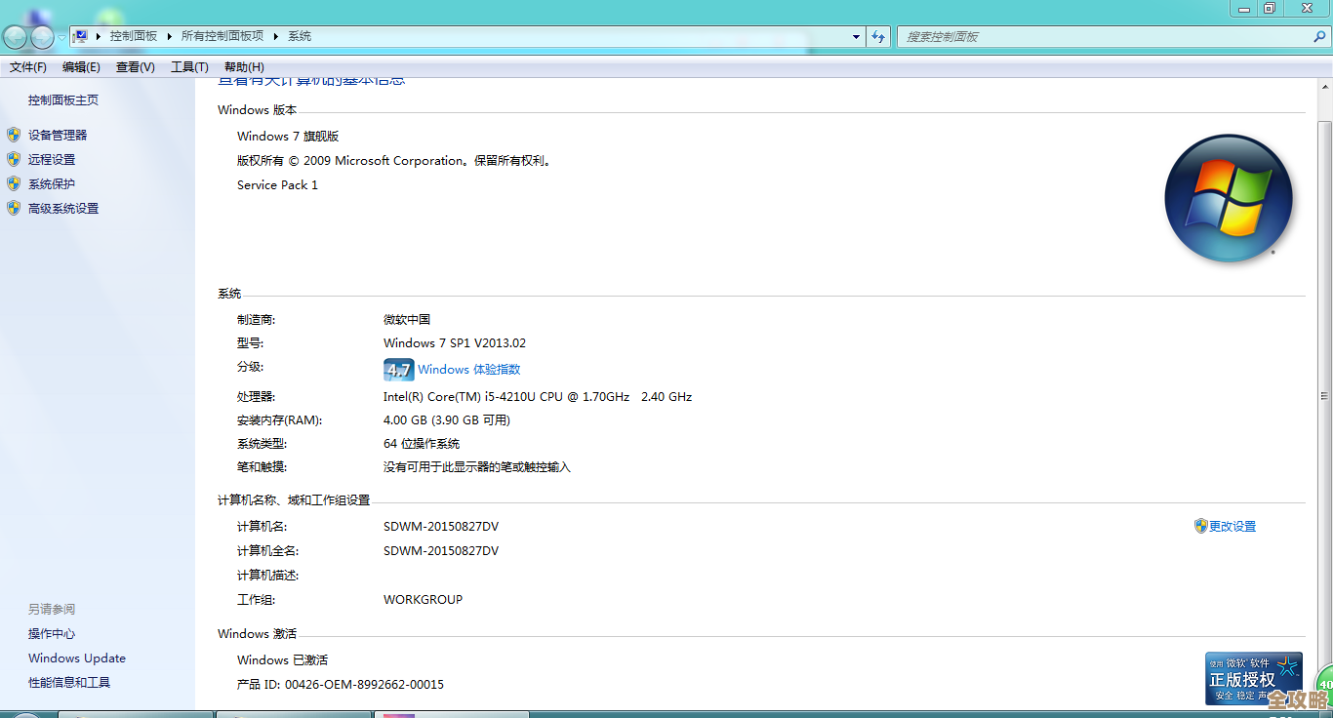Click the genuine Microsoft software badge
Image resolution: width=1333 pixels, height=718 pixels.
pyautogui.click(x=1253, y=678)
